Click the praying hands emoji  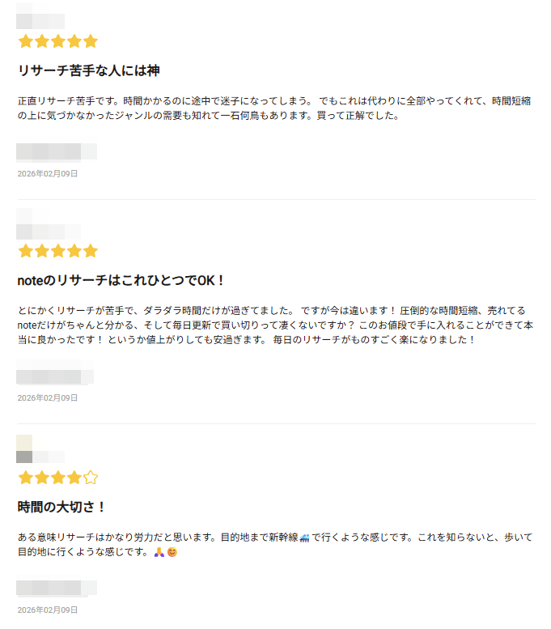(159, 553)
